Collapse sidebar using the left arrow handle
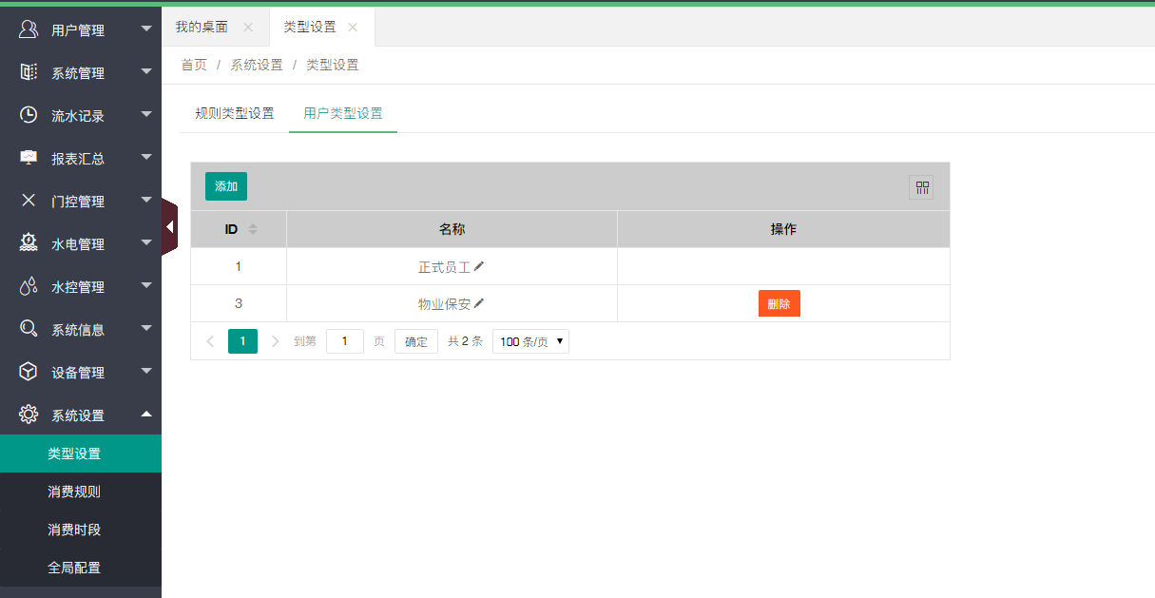 point(169,227)
